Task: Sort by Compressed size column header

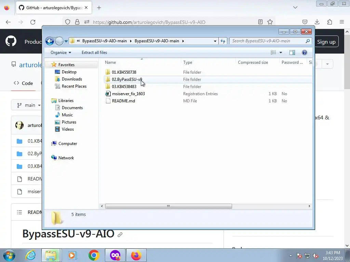Action: (257, 63)
